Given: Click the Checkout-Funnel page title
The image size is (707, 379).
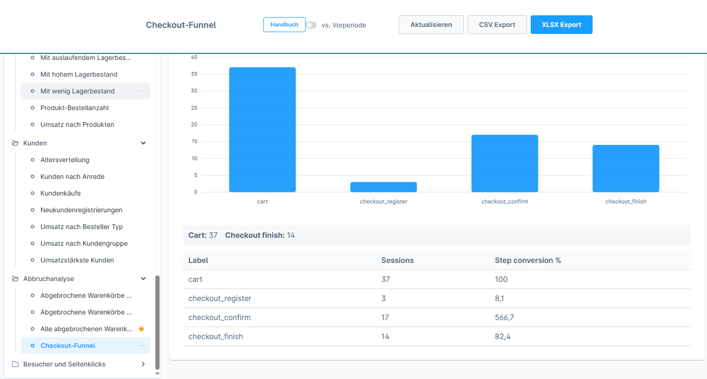Looking at the screenshot, I should click(181, 25).
